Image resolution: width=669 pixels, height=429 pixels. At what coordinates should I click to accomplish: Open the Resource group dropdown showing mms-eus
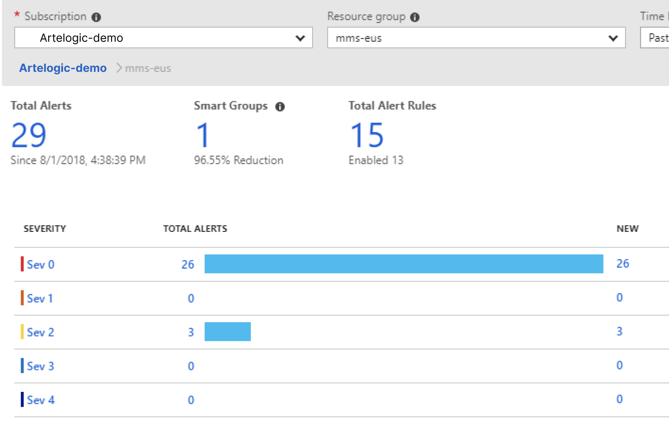pyautogui.click(x=476, y=38)
